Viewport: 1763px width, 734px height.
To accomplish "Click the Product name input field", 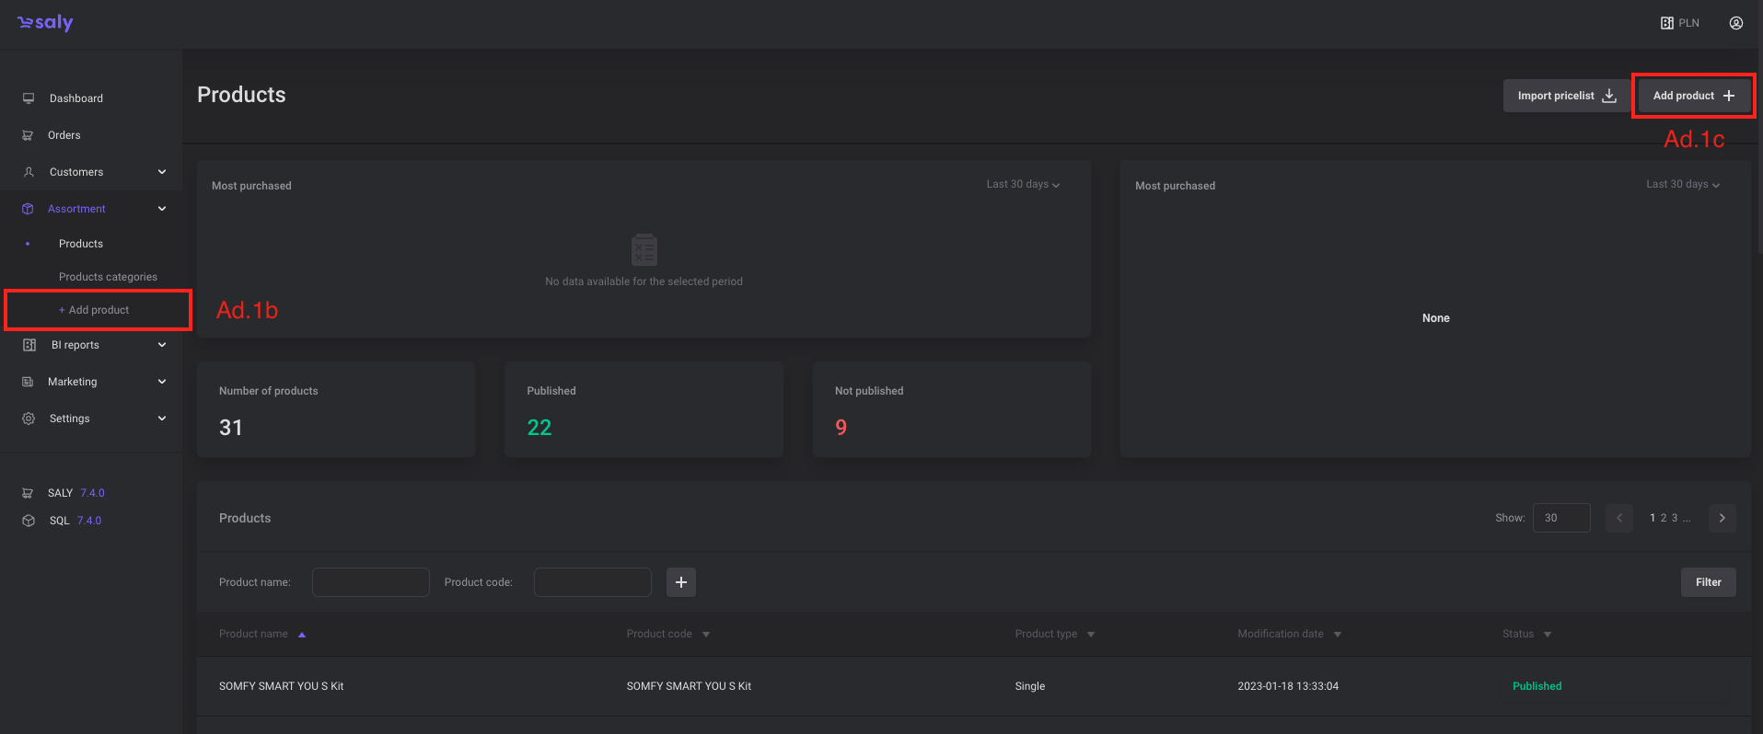I will (370, 582).
